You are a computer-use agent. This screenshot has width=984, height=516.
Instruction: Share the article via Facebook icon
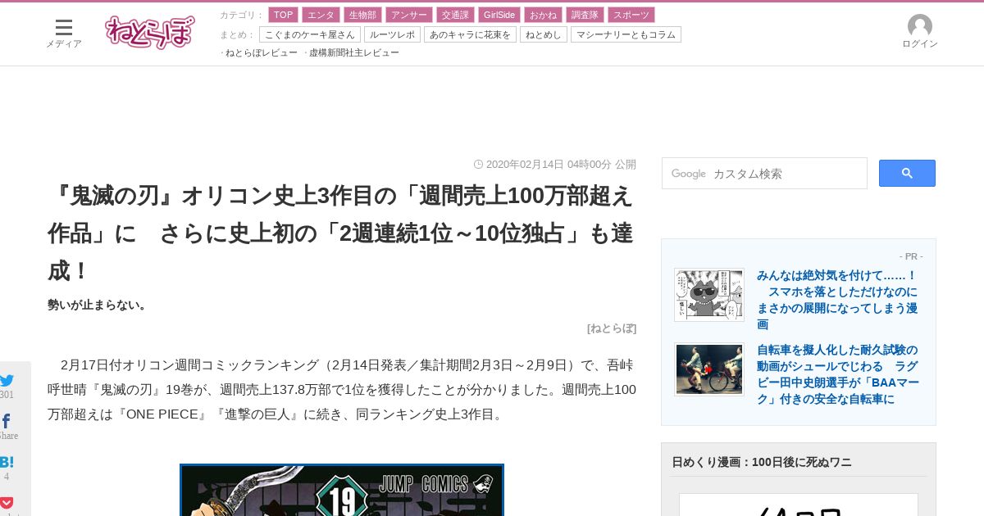pyautogui.click(x=6, y=421)
